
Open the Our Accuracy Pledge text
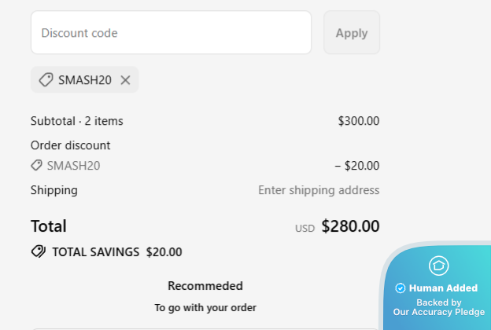tap(439, 312)
